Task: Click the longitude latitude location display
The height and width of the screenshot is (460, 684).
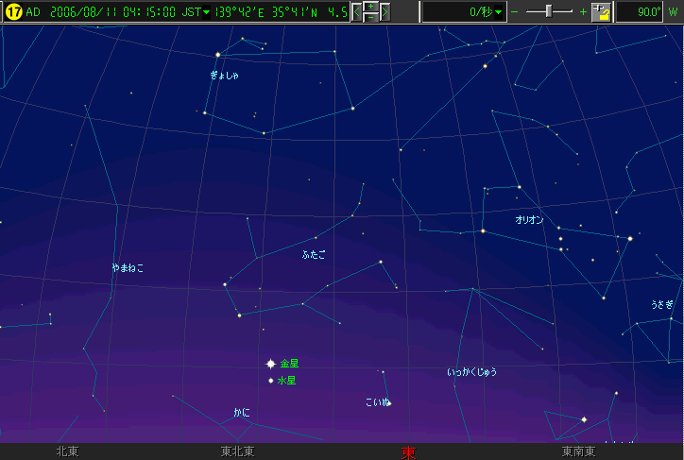Action: pos(266,12)
